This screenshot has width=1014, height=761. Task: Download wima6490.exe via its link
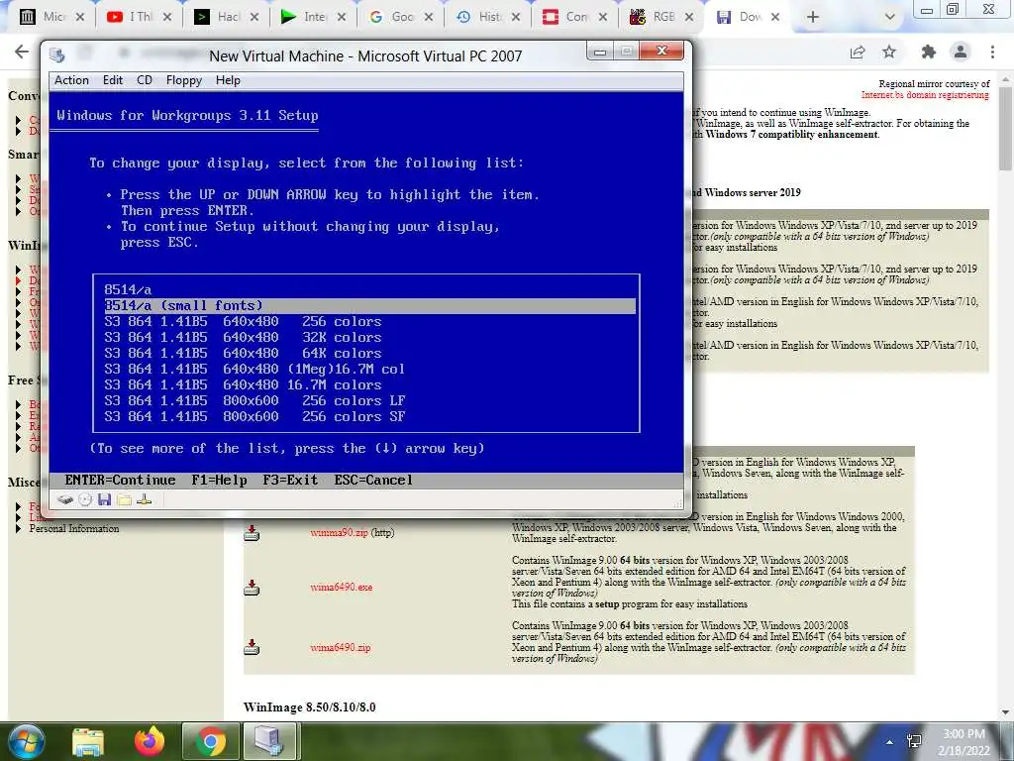[x=342, y=587]
